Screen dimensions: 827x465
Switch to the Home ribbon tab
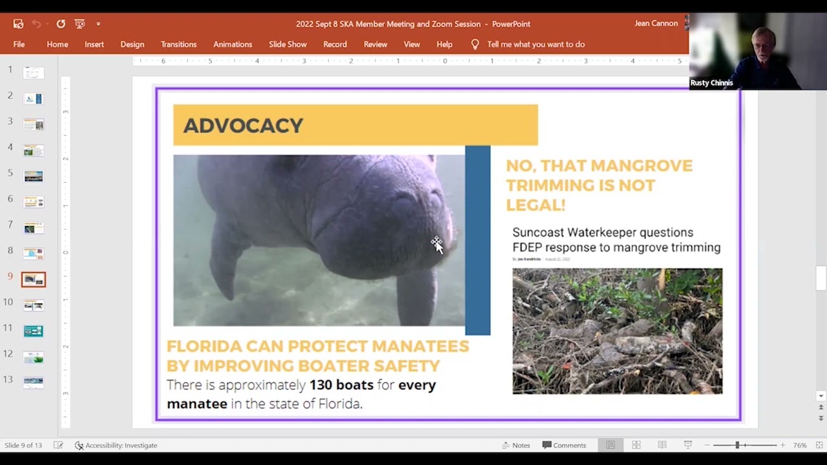point(58,45)
